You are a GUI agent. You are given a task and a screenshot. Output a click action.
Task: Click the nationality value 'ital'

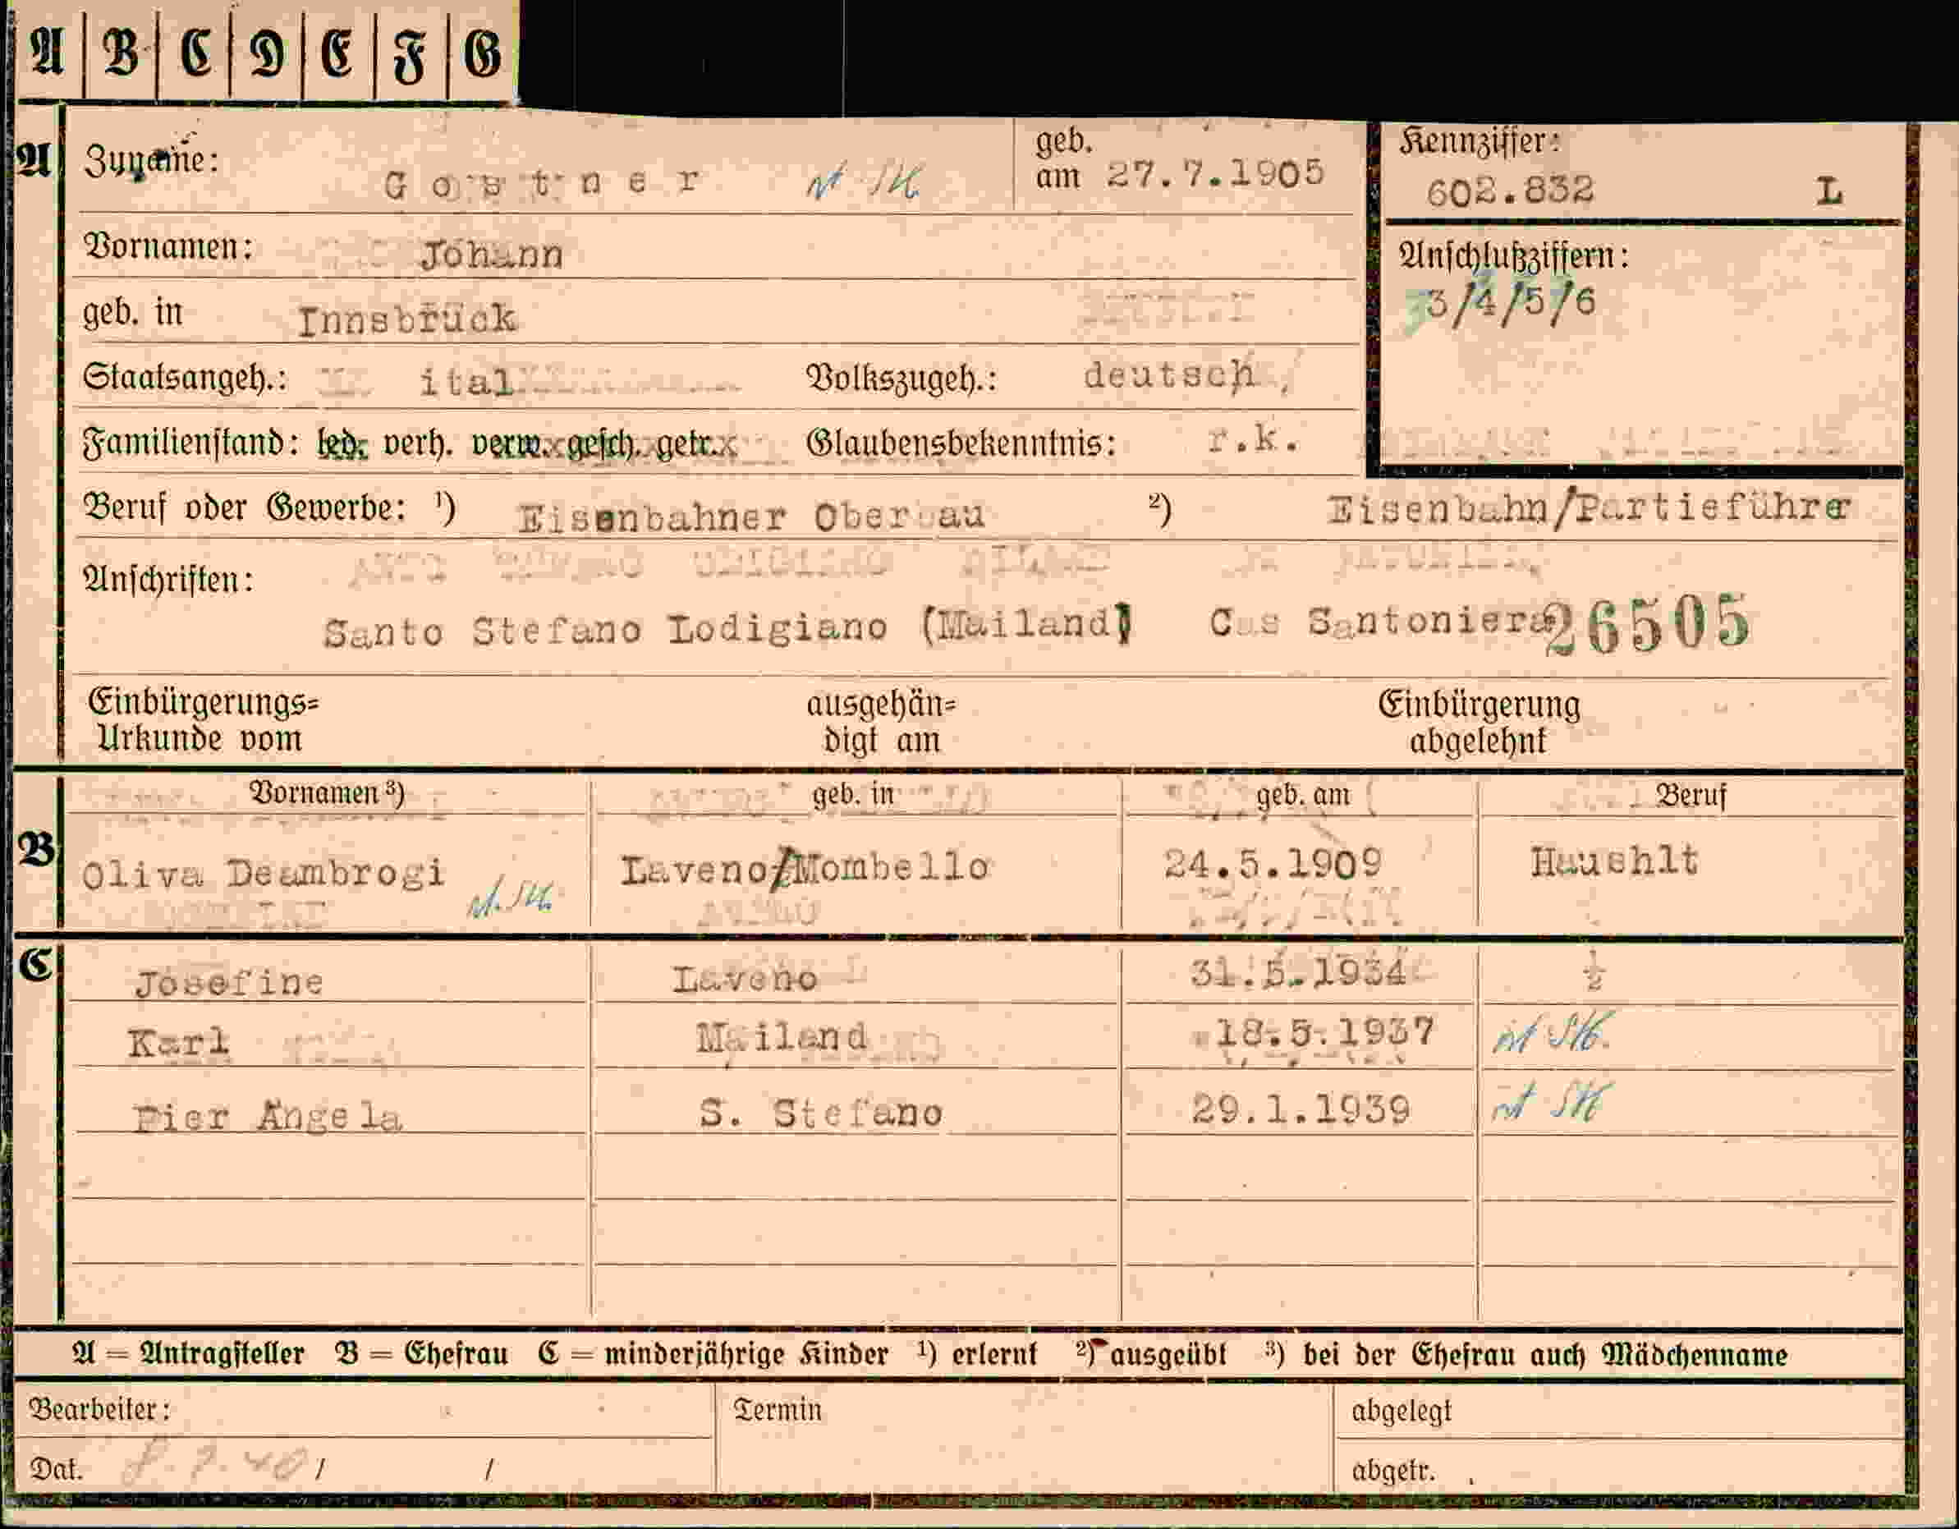(466, 383)
